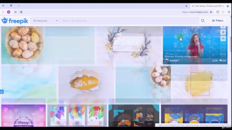Bookmark this page with the star icon
The width and height of the screenshot is (232, 130).
pos(15,12)
